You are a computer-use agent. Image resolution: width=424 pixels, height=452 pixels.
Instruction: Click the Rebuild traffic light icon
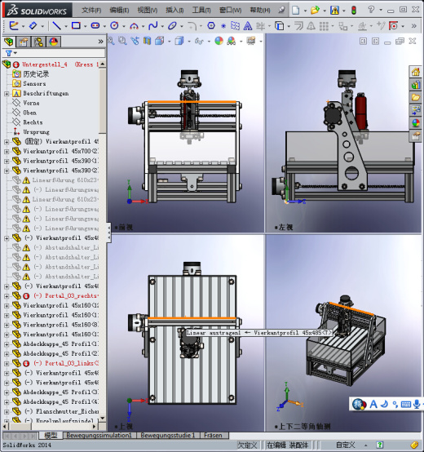click(x=353, y=11)
